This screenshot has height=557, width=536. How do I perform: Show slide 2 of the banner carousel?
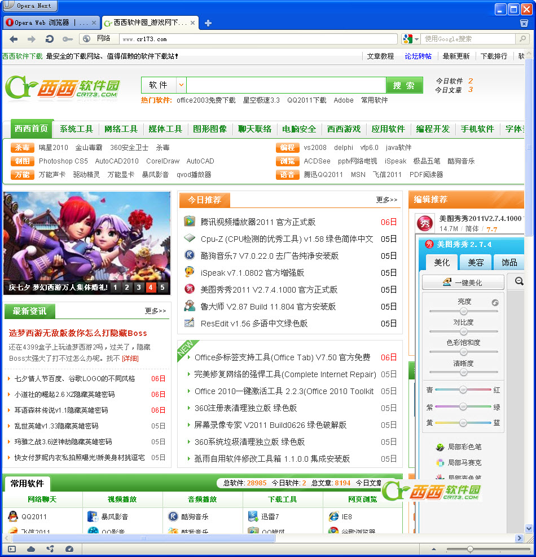(x=127, y=287)
